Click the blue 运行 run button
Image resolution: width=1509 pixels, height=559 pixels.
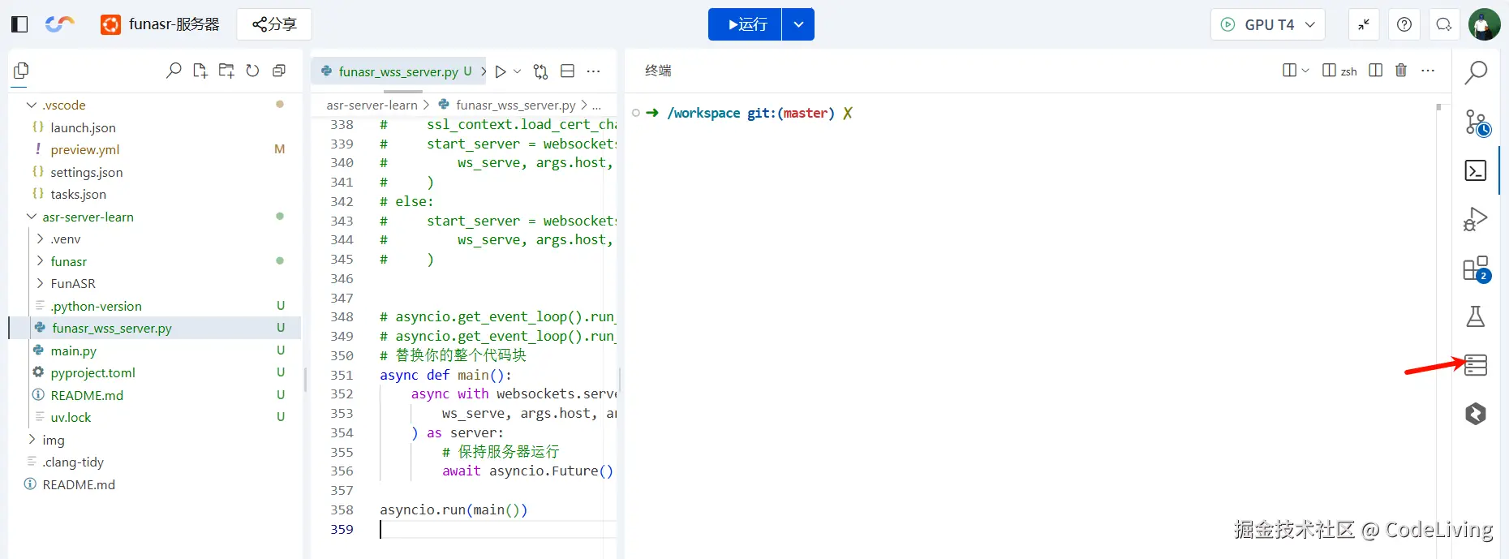tap(745, 24)
